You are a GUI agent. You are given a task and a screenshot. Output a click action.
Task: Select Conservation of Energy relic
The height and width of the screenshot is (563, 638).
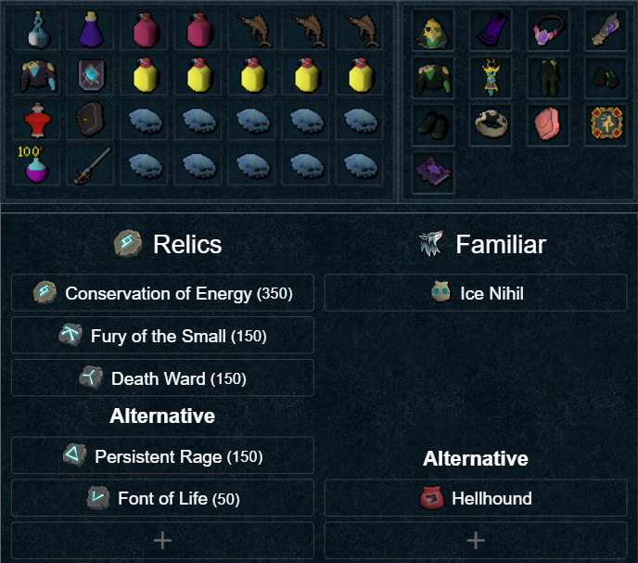click(x=162, y=293)
